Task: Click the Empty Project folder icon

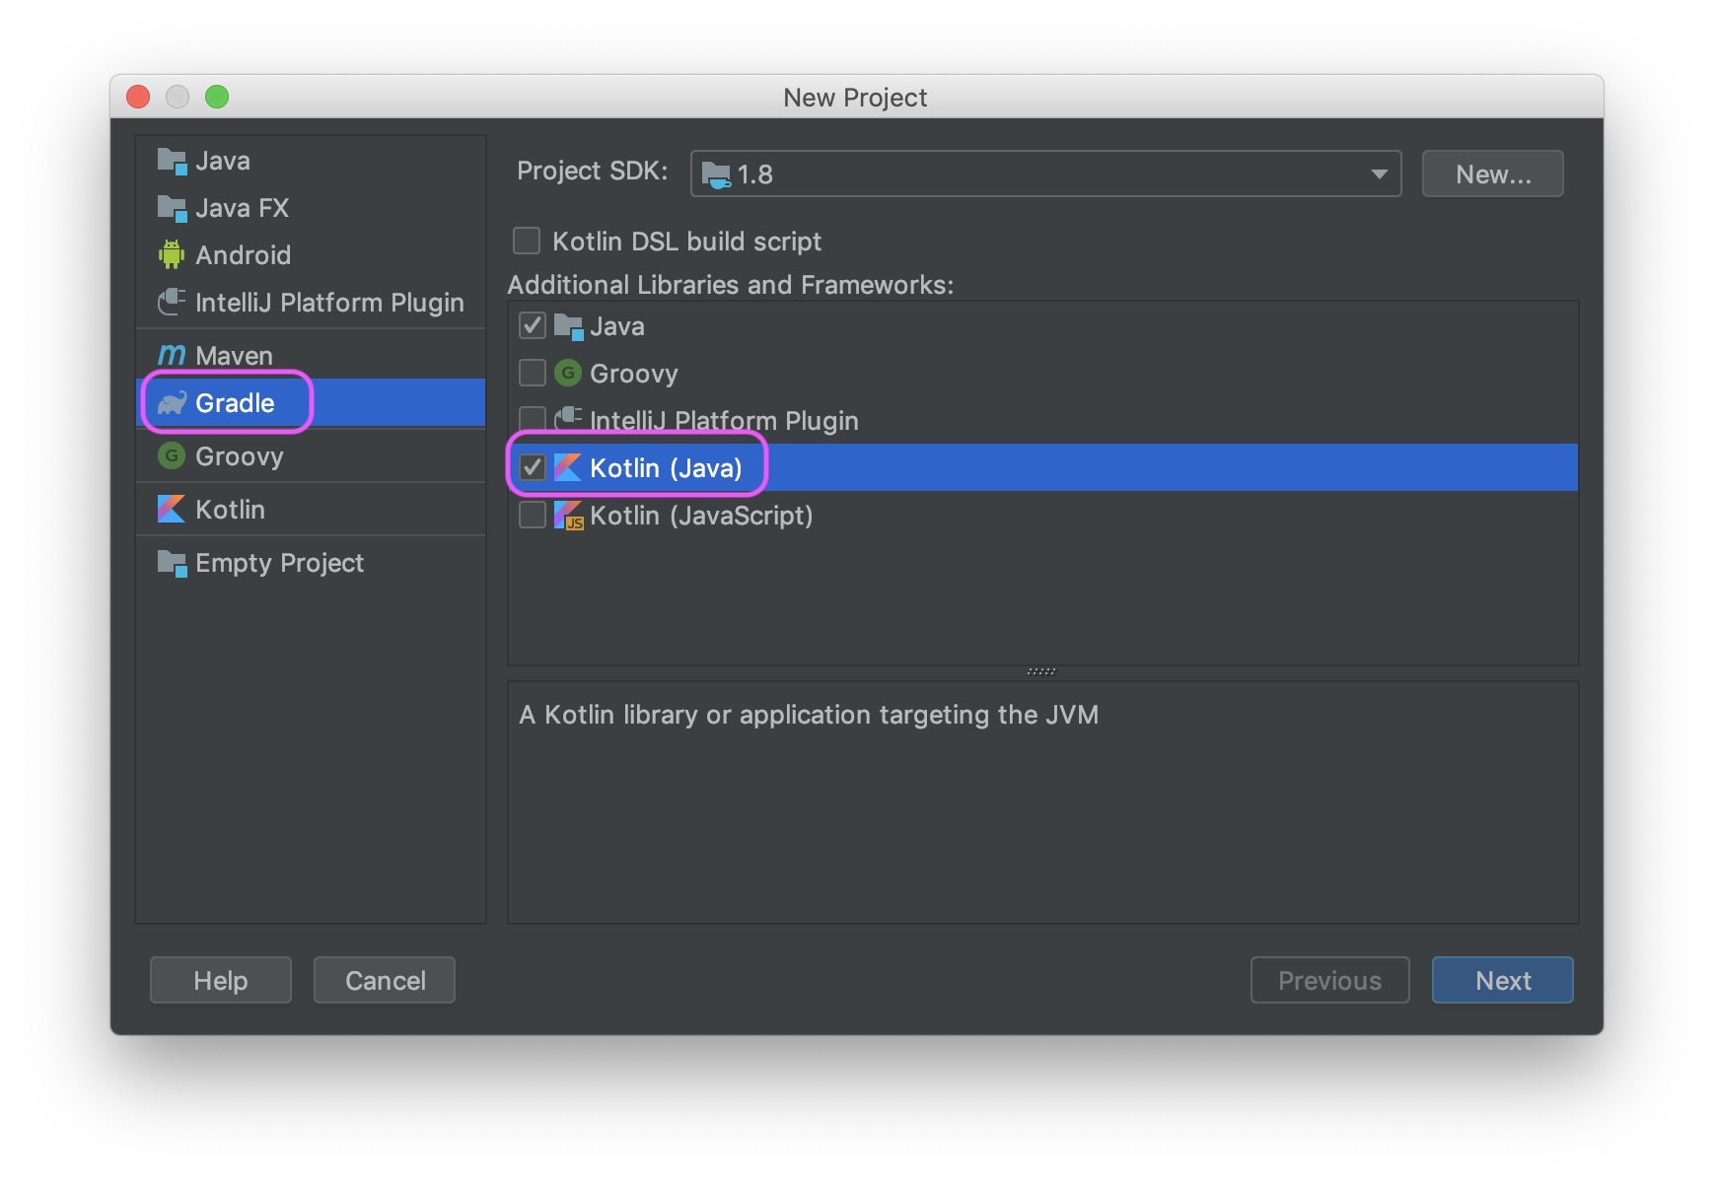Action: 172,563
